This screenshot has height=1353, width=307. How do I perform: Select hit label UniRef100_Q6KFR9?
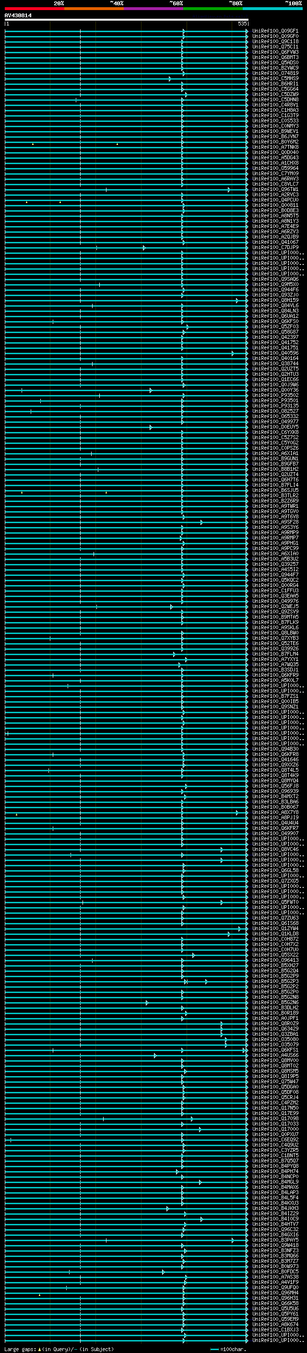[x=275, y=675]
